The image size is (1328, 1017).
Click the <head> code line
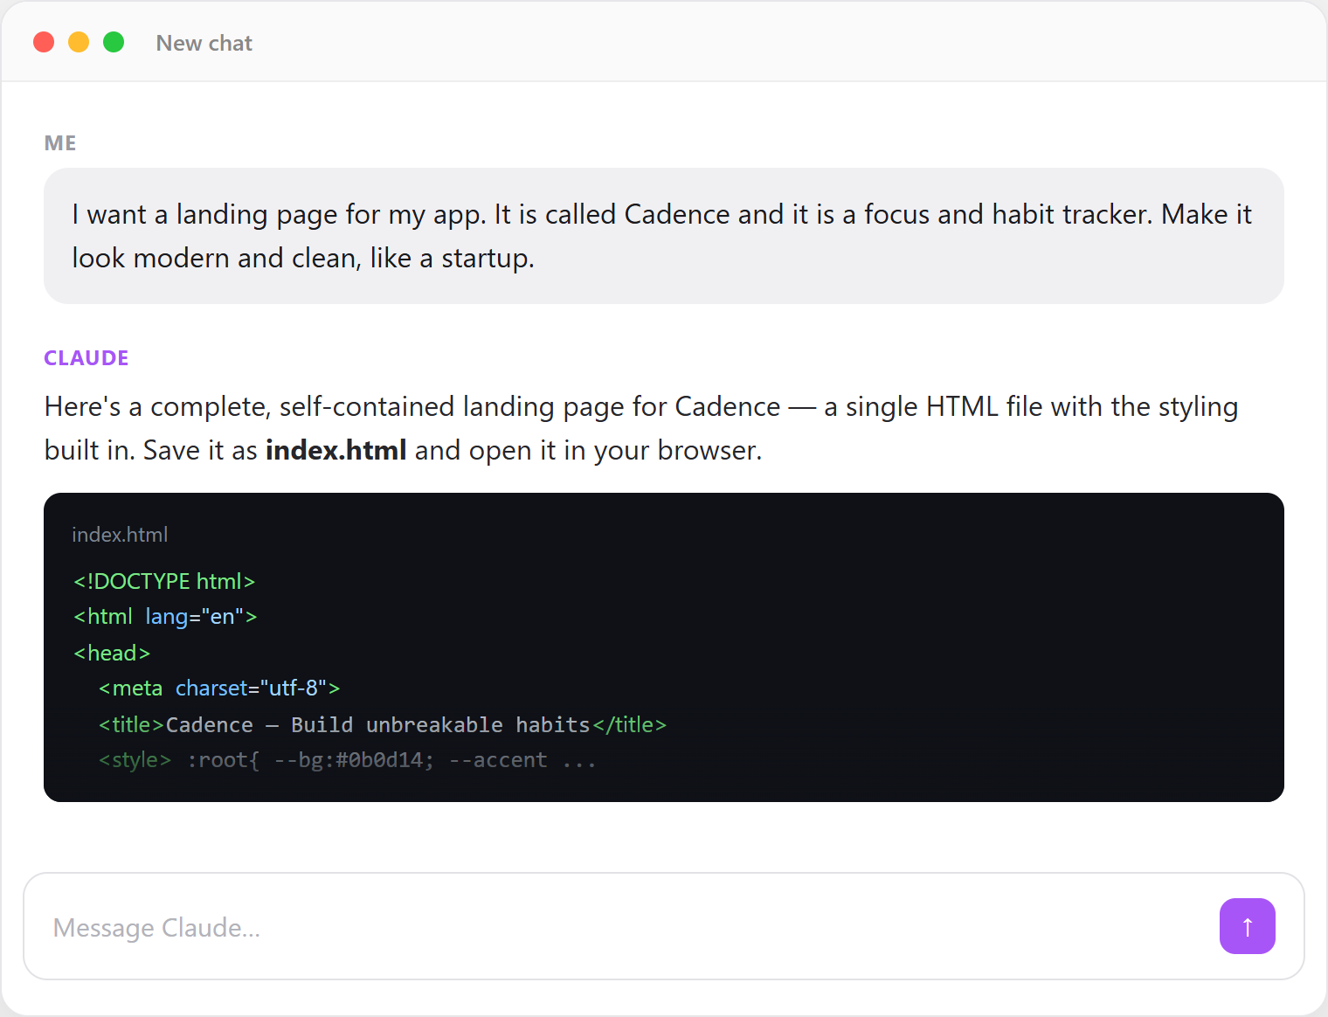pyautogui.click(x=112, y=653)
